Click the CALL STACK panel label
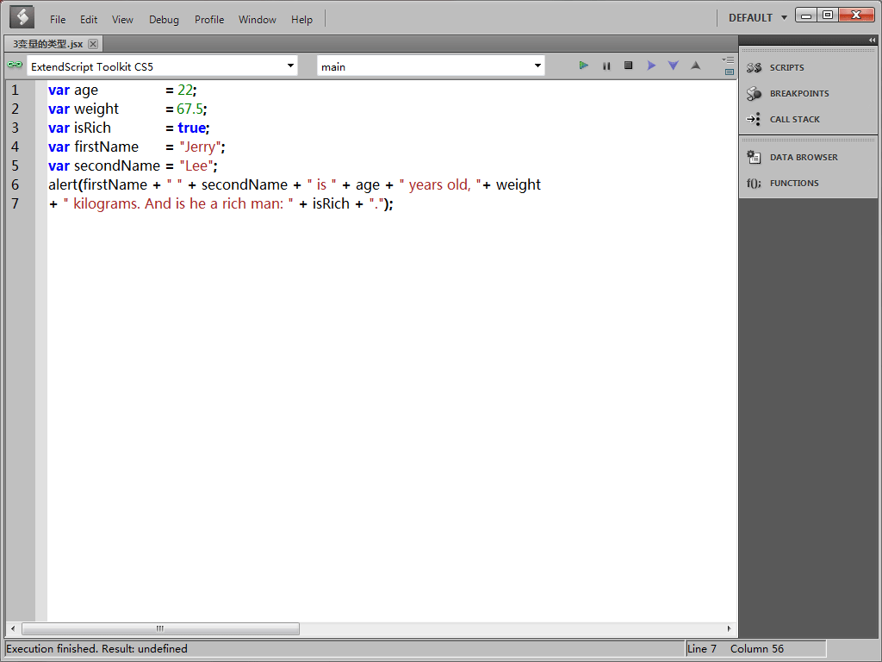Viewport: 882px width, 662px height. tap(795, 119)
